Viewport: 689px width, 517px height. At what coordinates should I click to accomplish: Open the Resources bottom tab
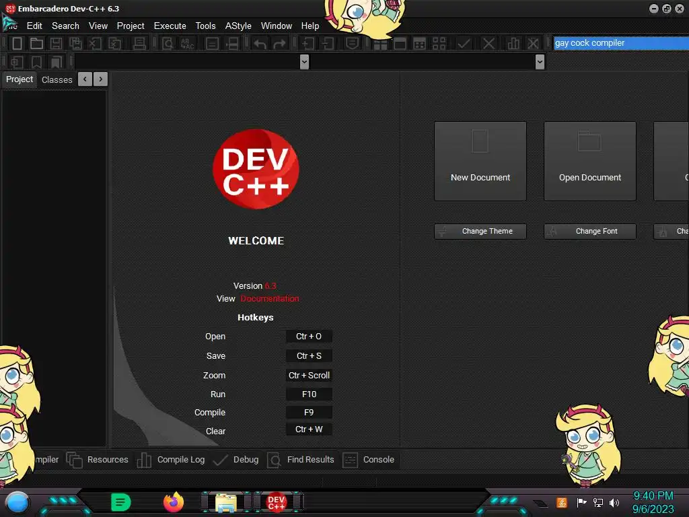tap(98, 460)
